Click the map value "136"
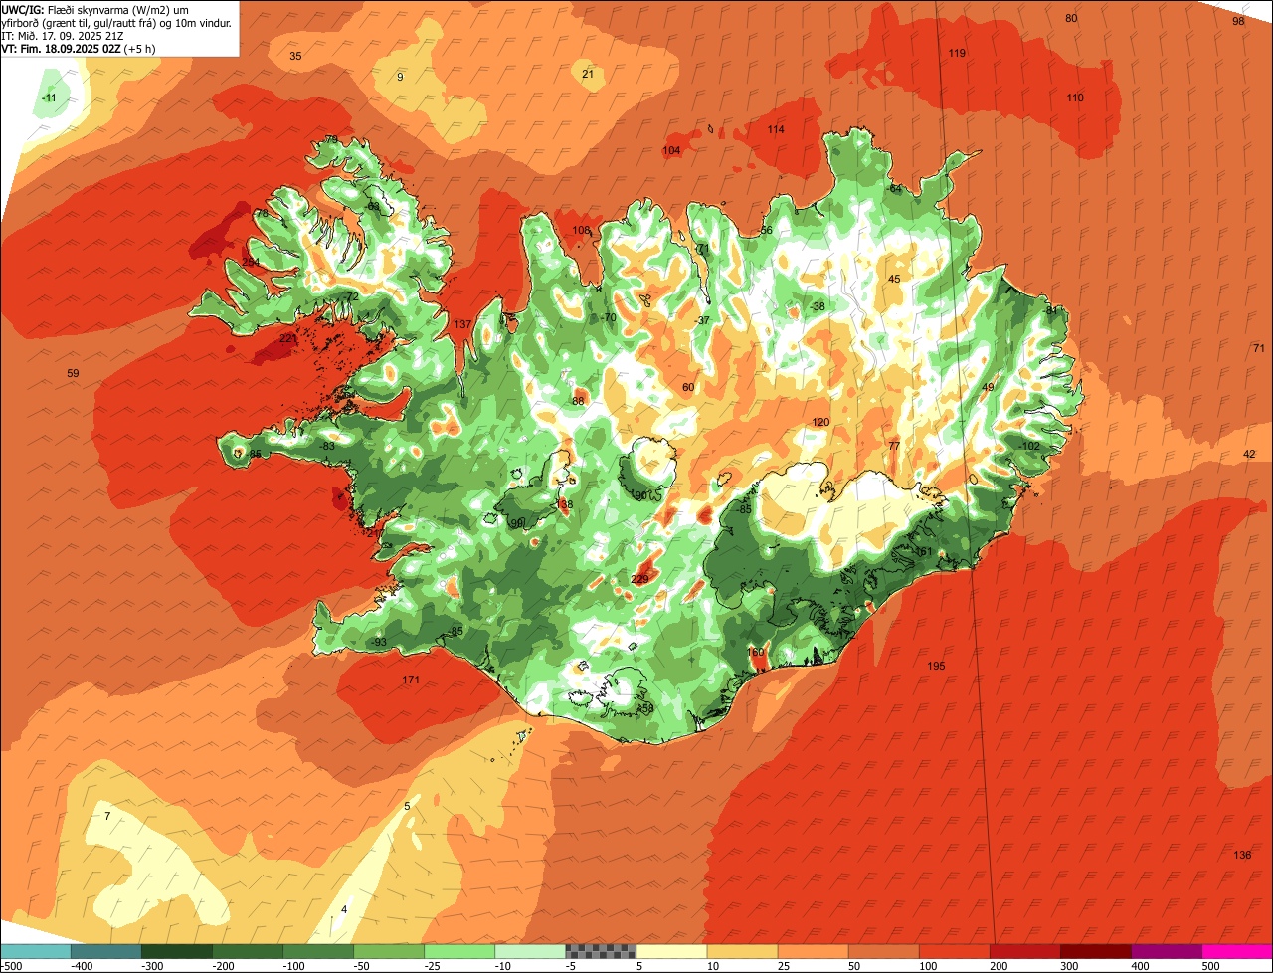 tap(1242, 856)
